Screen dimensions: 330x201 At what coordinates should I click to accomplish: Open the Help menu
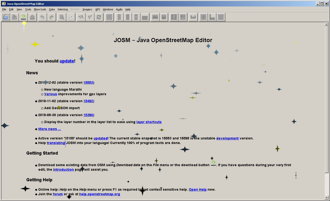[128, 10]
